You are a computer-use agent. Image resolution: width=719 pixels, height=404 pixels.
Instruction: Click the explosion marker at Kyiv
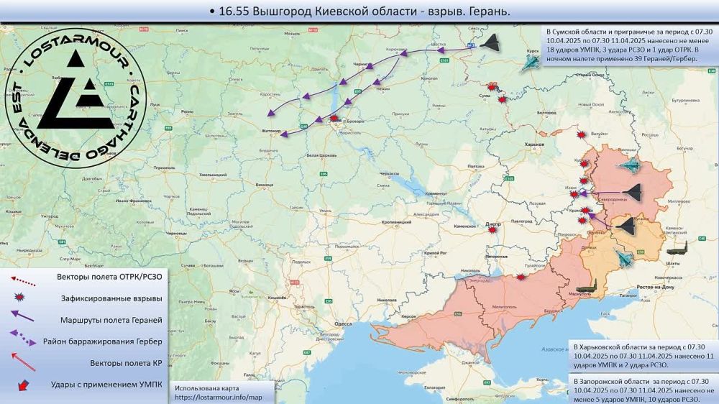(334, 121)
